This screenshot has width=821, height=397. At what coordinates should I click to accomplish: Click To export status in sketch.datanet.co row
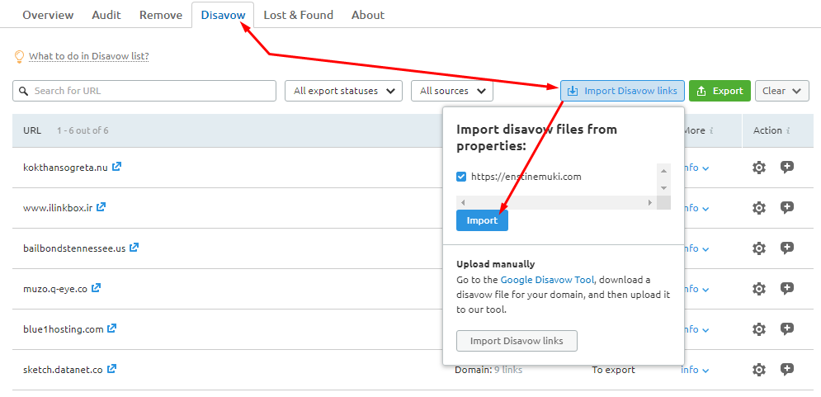613,370
